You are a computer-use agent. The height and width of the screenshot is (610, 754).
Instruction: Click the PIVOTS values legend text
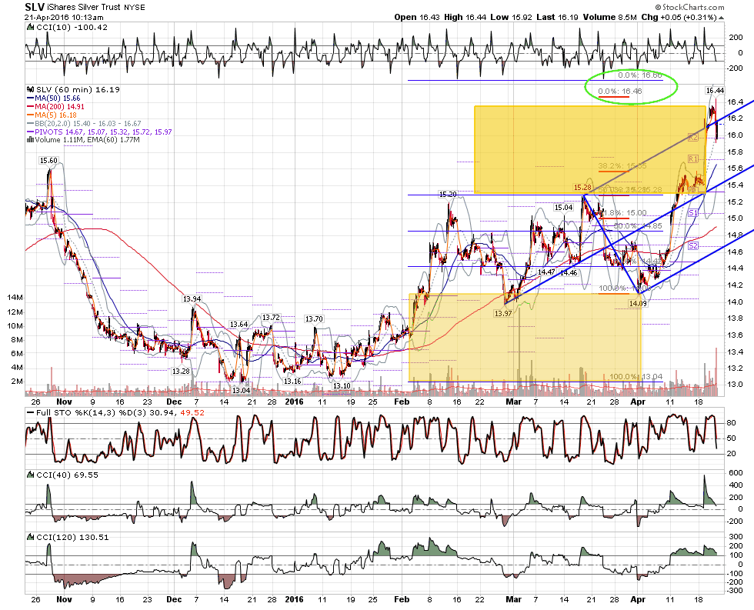coord(103,132)
